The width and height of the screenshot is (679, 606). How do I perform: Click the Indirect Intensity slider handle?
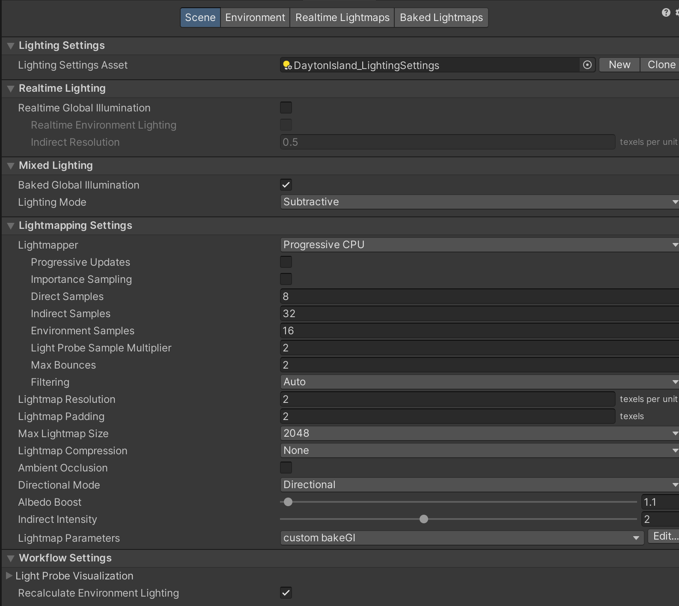pyautogui.click(x=424, y=519)
